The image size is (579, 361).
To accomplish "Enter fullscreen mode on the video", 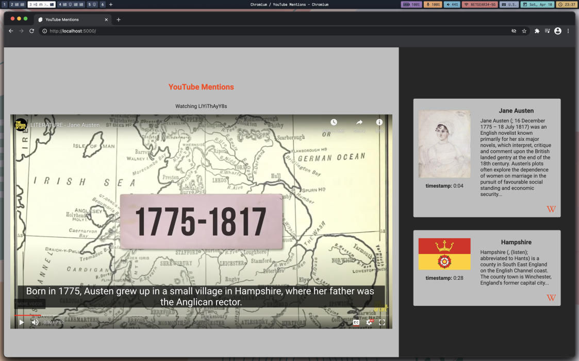I will (382, 322).
